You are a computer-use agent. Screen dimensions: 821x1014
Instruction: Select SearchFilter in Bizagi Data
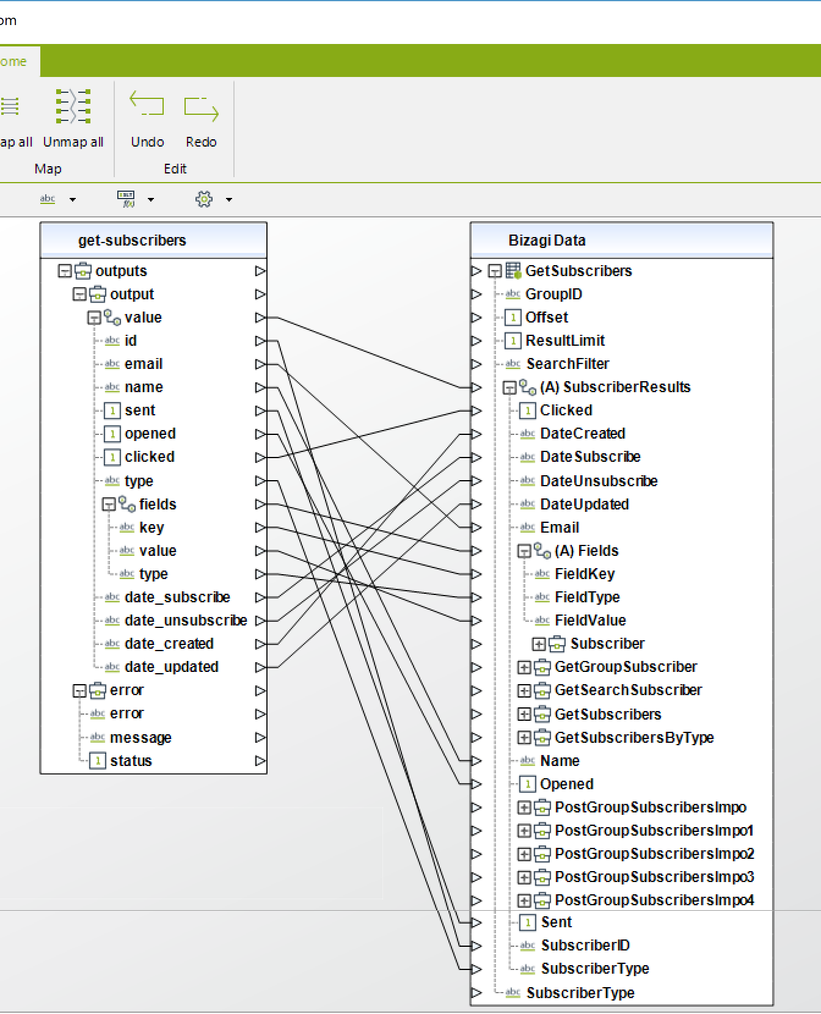tap(568, 364)
